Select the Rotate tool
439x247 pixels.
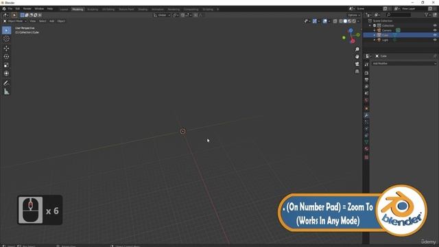[6, 56]
